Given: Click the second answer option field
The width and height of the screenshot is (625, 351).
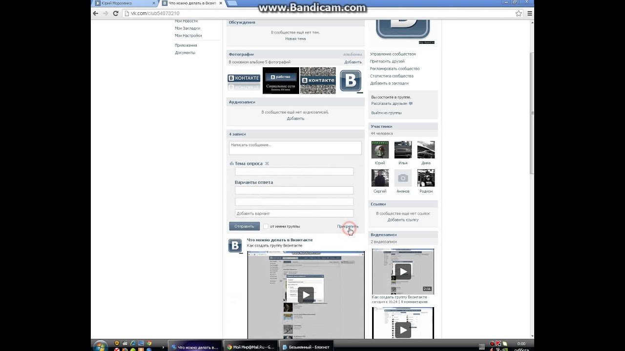Looking at the screenshot, I should pos(294,202).
